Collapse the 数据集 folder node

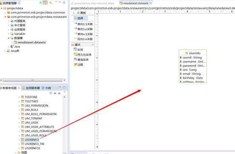click(8, 38)
